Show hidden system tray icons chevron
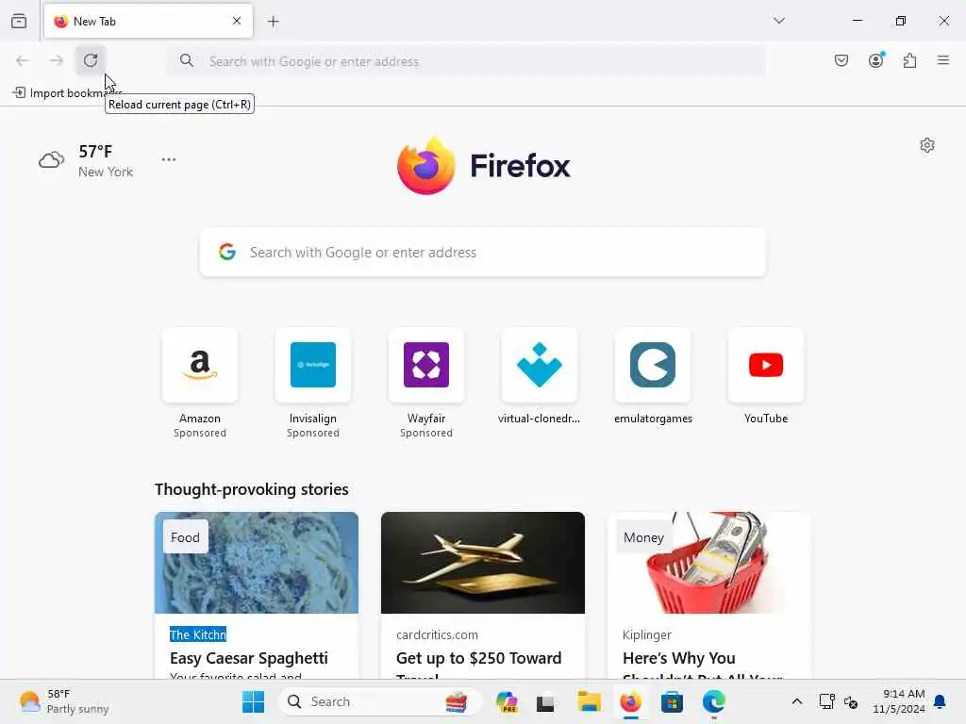The image size is (966, 724). pos(796,701)
